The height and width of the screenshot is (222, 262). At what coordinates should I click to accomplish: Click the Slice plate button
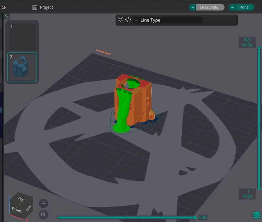pos(210,7)
